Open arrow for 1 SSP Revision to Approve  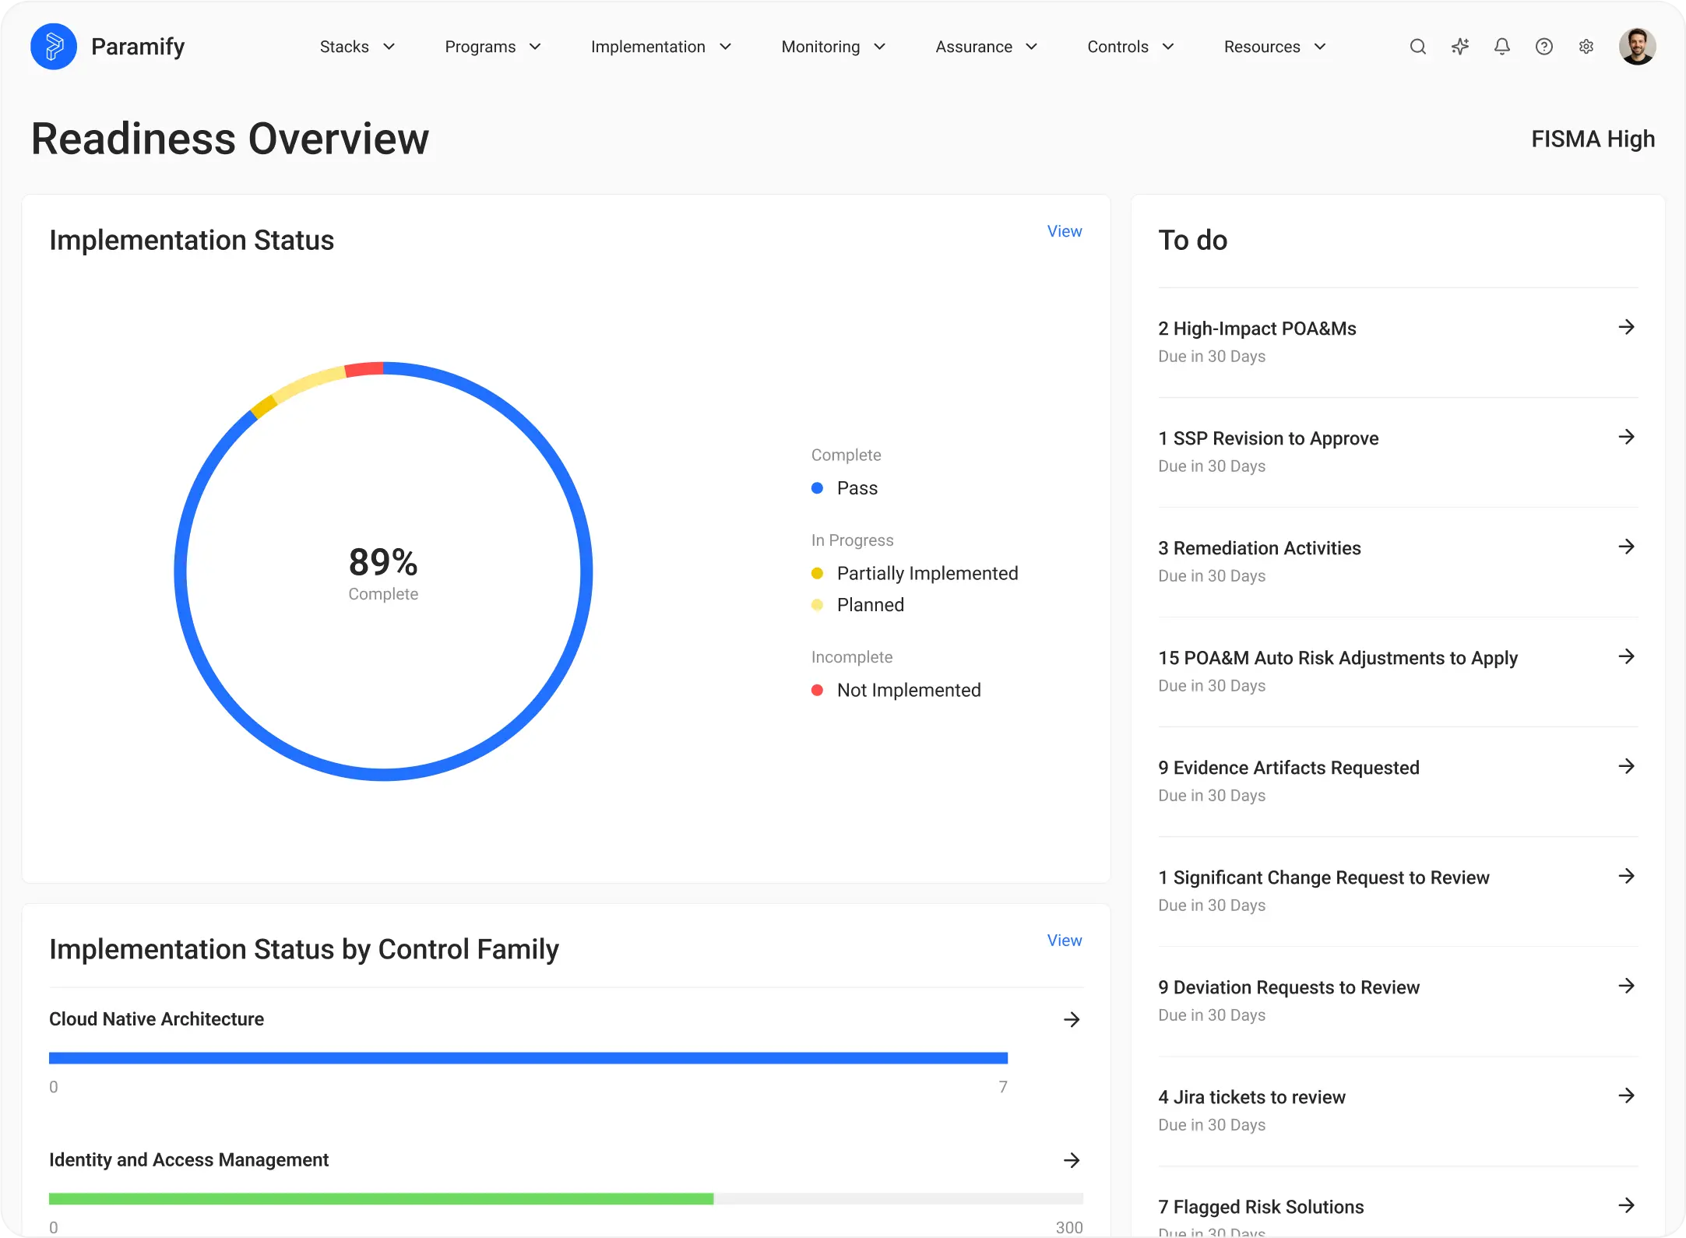[x=1626, y=437]
